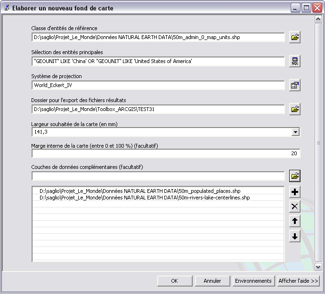
Task: Click the Annuler button
Action: [x=212, y=281]
